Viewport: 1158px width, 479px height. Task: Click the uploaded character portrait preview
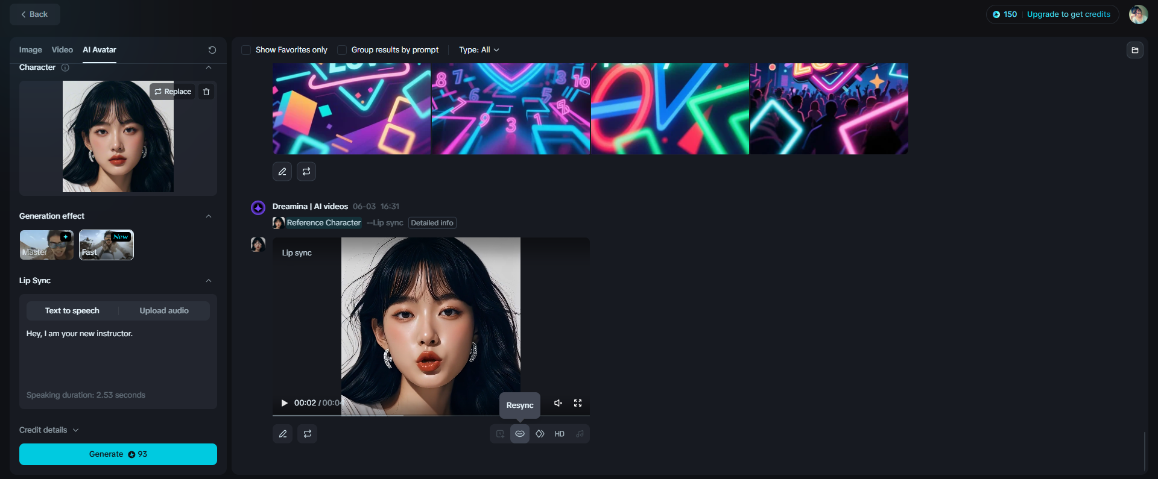[x=118, y=137]
